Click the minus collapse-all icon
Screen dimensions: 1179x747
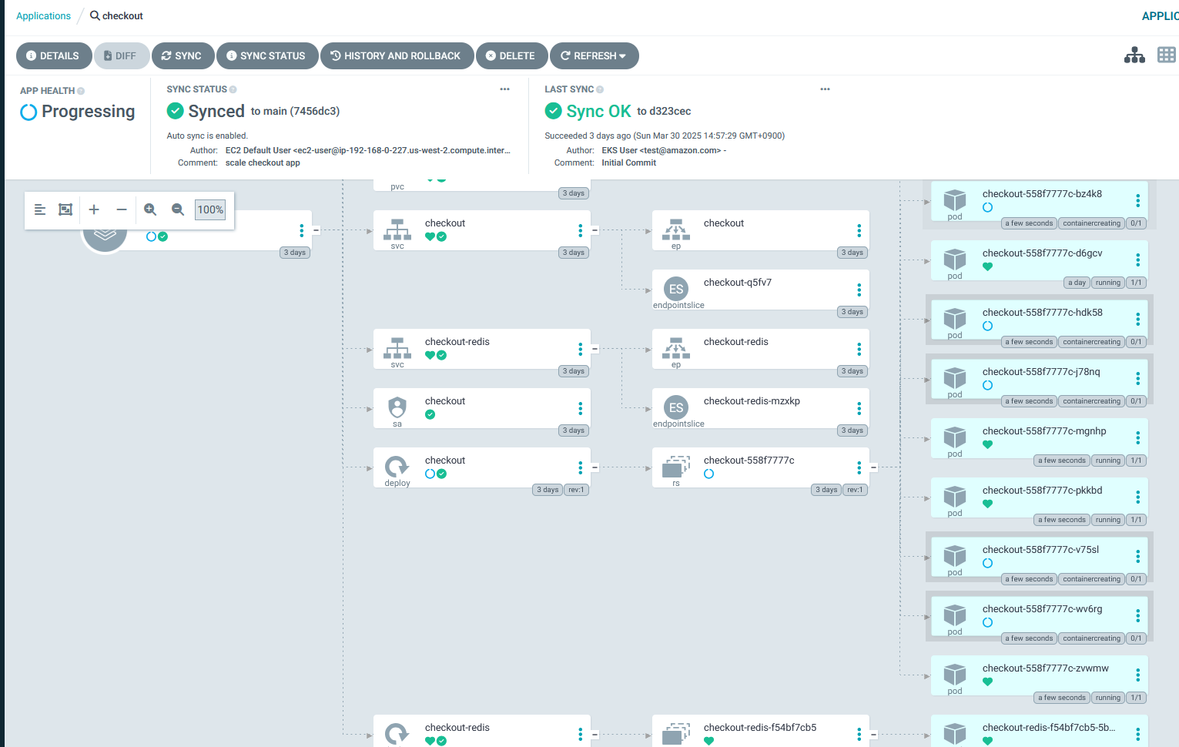[x=122, y=209]
